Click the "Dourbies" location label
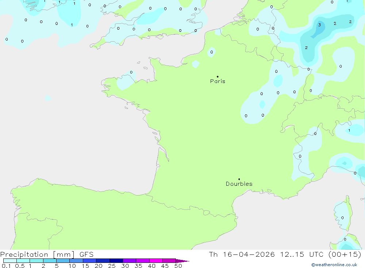Viewport: 365px width, 268px height. tap(239, 184)
